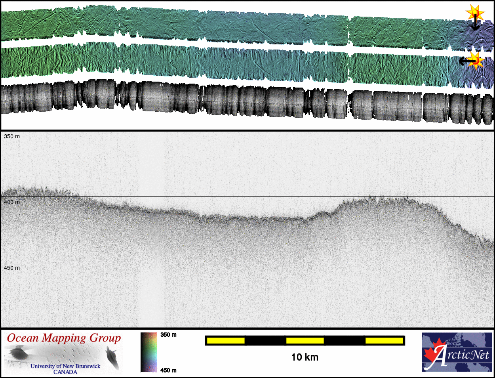
Task: Click the red maple leaf in ArcticNet logo
Action: (x=433, y=353)
